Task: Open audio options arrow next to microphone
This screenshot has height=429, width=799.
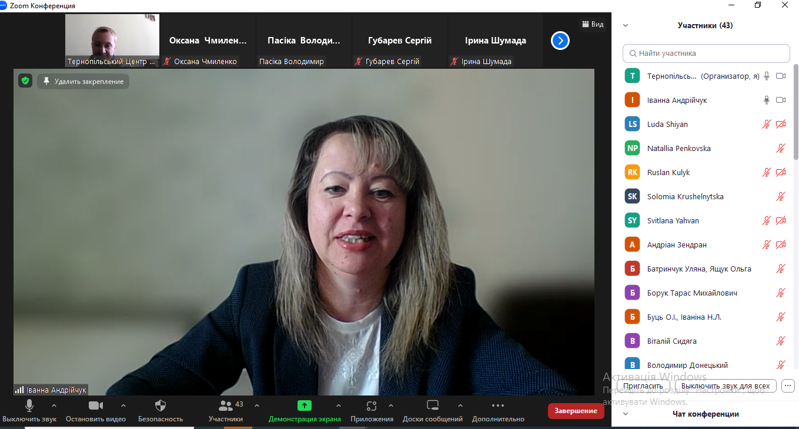Action: click(x=54, y=405)
